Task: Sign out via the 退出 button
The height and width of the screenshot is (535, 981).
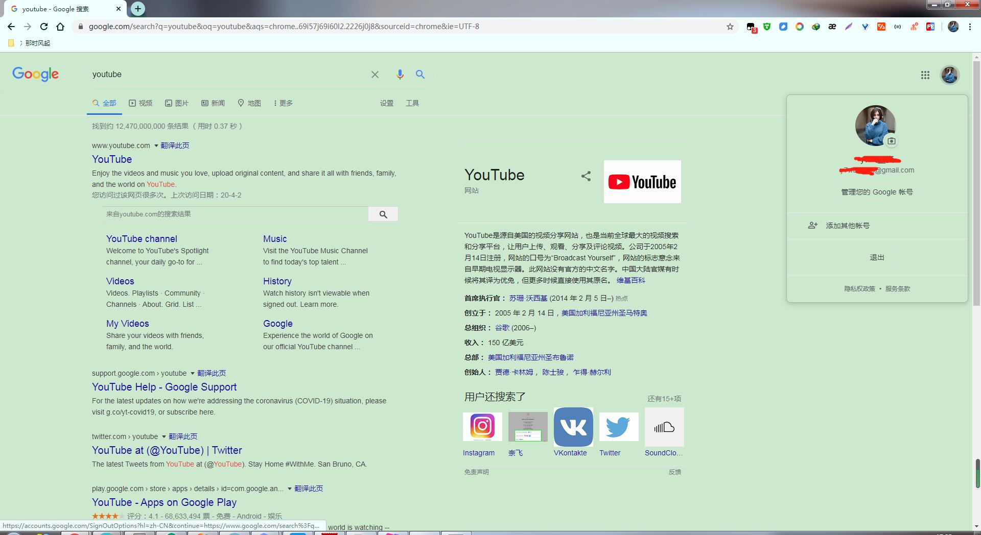Action: 877,257
